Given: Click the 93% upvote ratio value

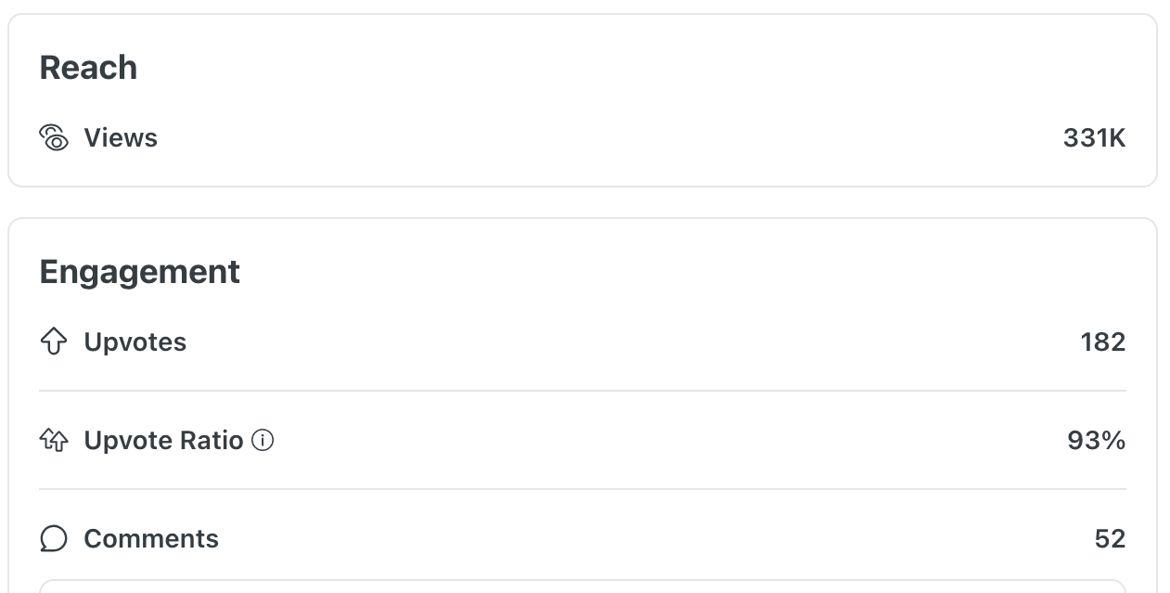Looking at the screenshot, I should pyautogui.click(x=1096, y=440).
